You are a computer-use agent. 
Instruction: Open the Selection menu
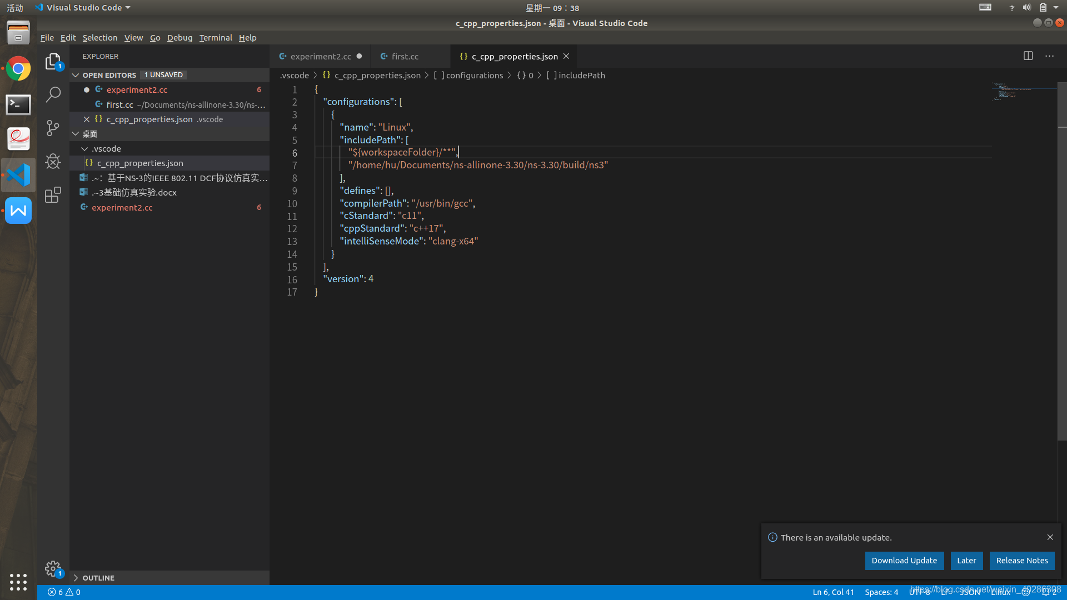[x=100, y=38]
